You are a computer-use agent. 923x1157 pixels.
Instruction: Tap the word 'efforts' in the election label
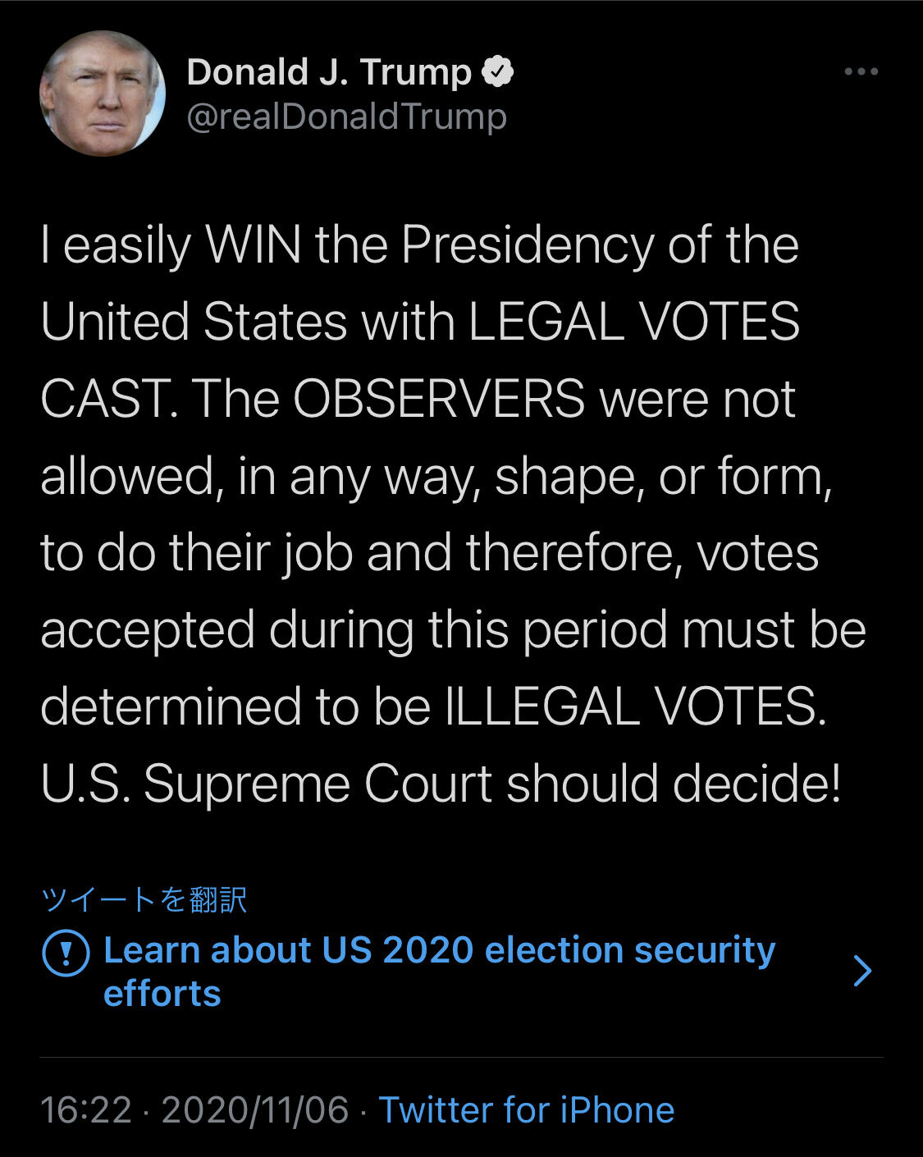tap(162, 994)
